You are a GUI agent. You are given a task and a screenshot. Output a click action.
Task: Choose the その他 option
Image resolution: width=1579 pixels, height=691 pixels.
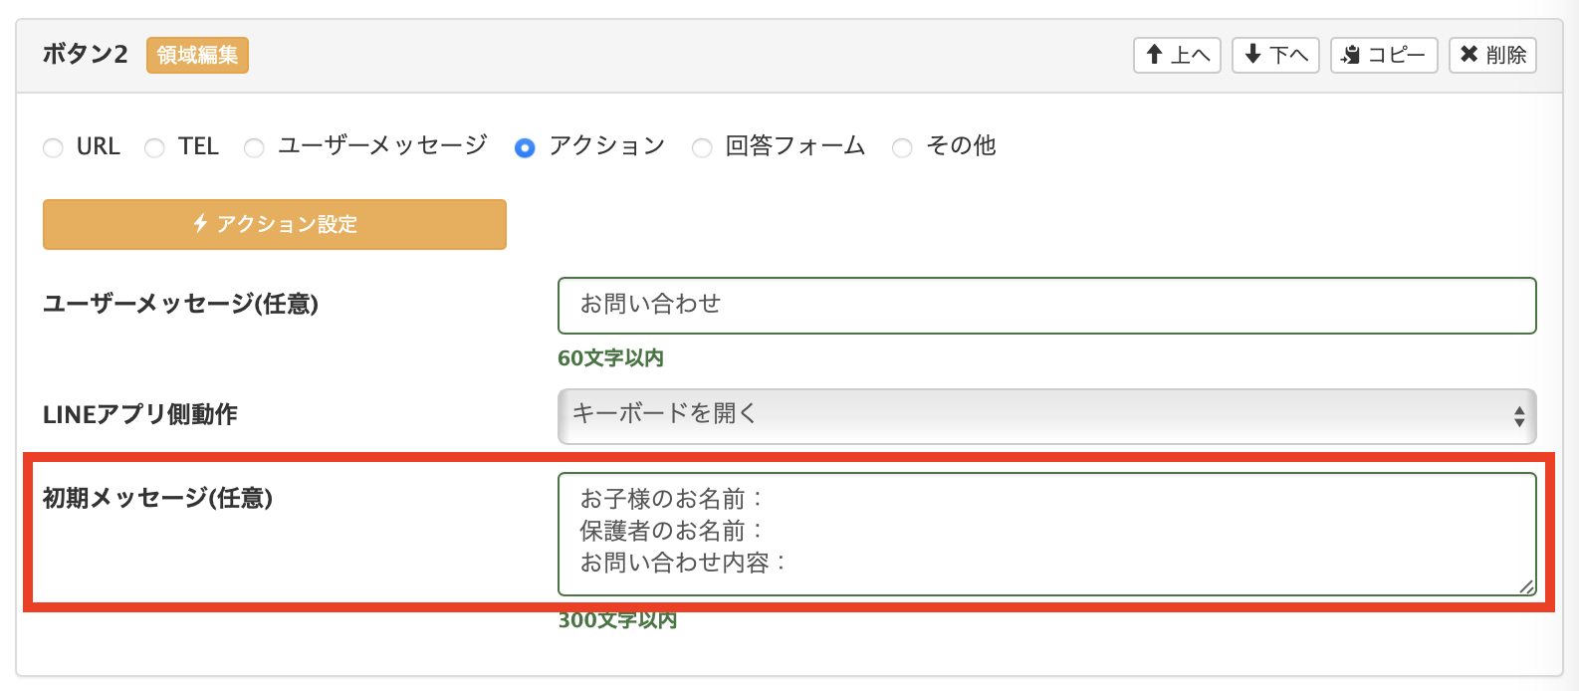pyautogui.click(x=903, y=146)
